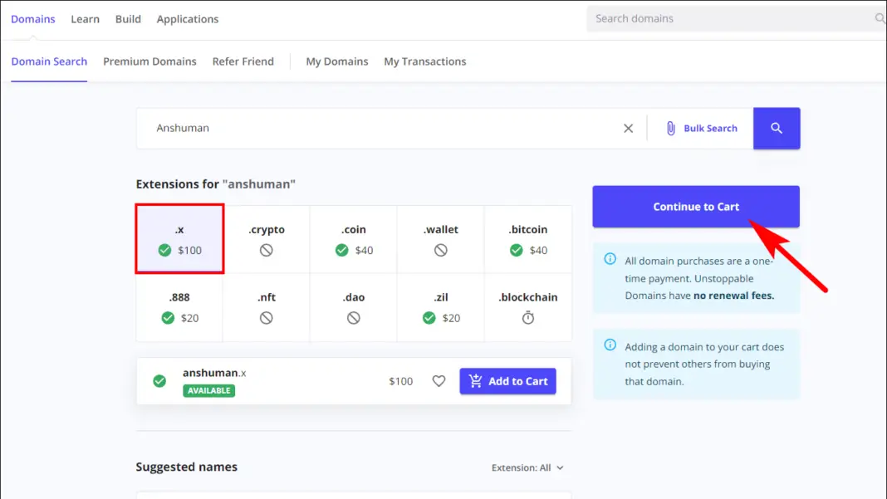Select the .zil extension tile
Image resolution: width=887 pixels, height=499 pixels.
click(440, 306)
